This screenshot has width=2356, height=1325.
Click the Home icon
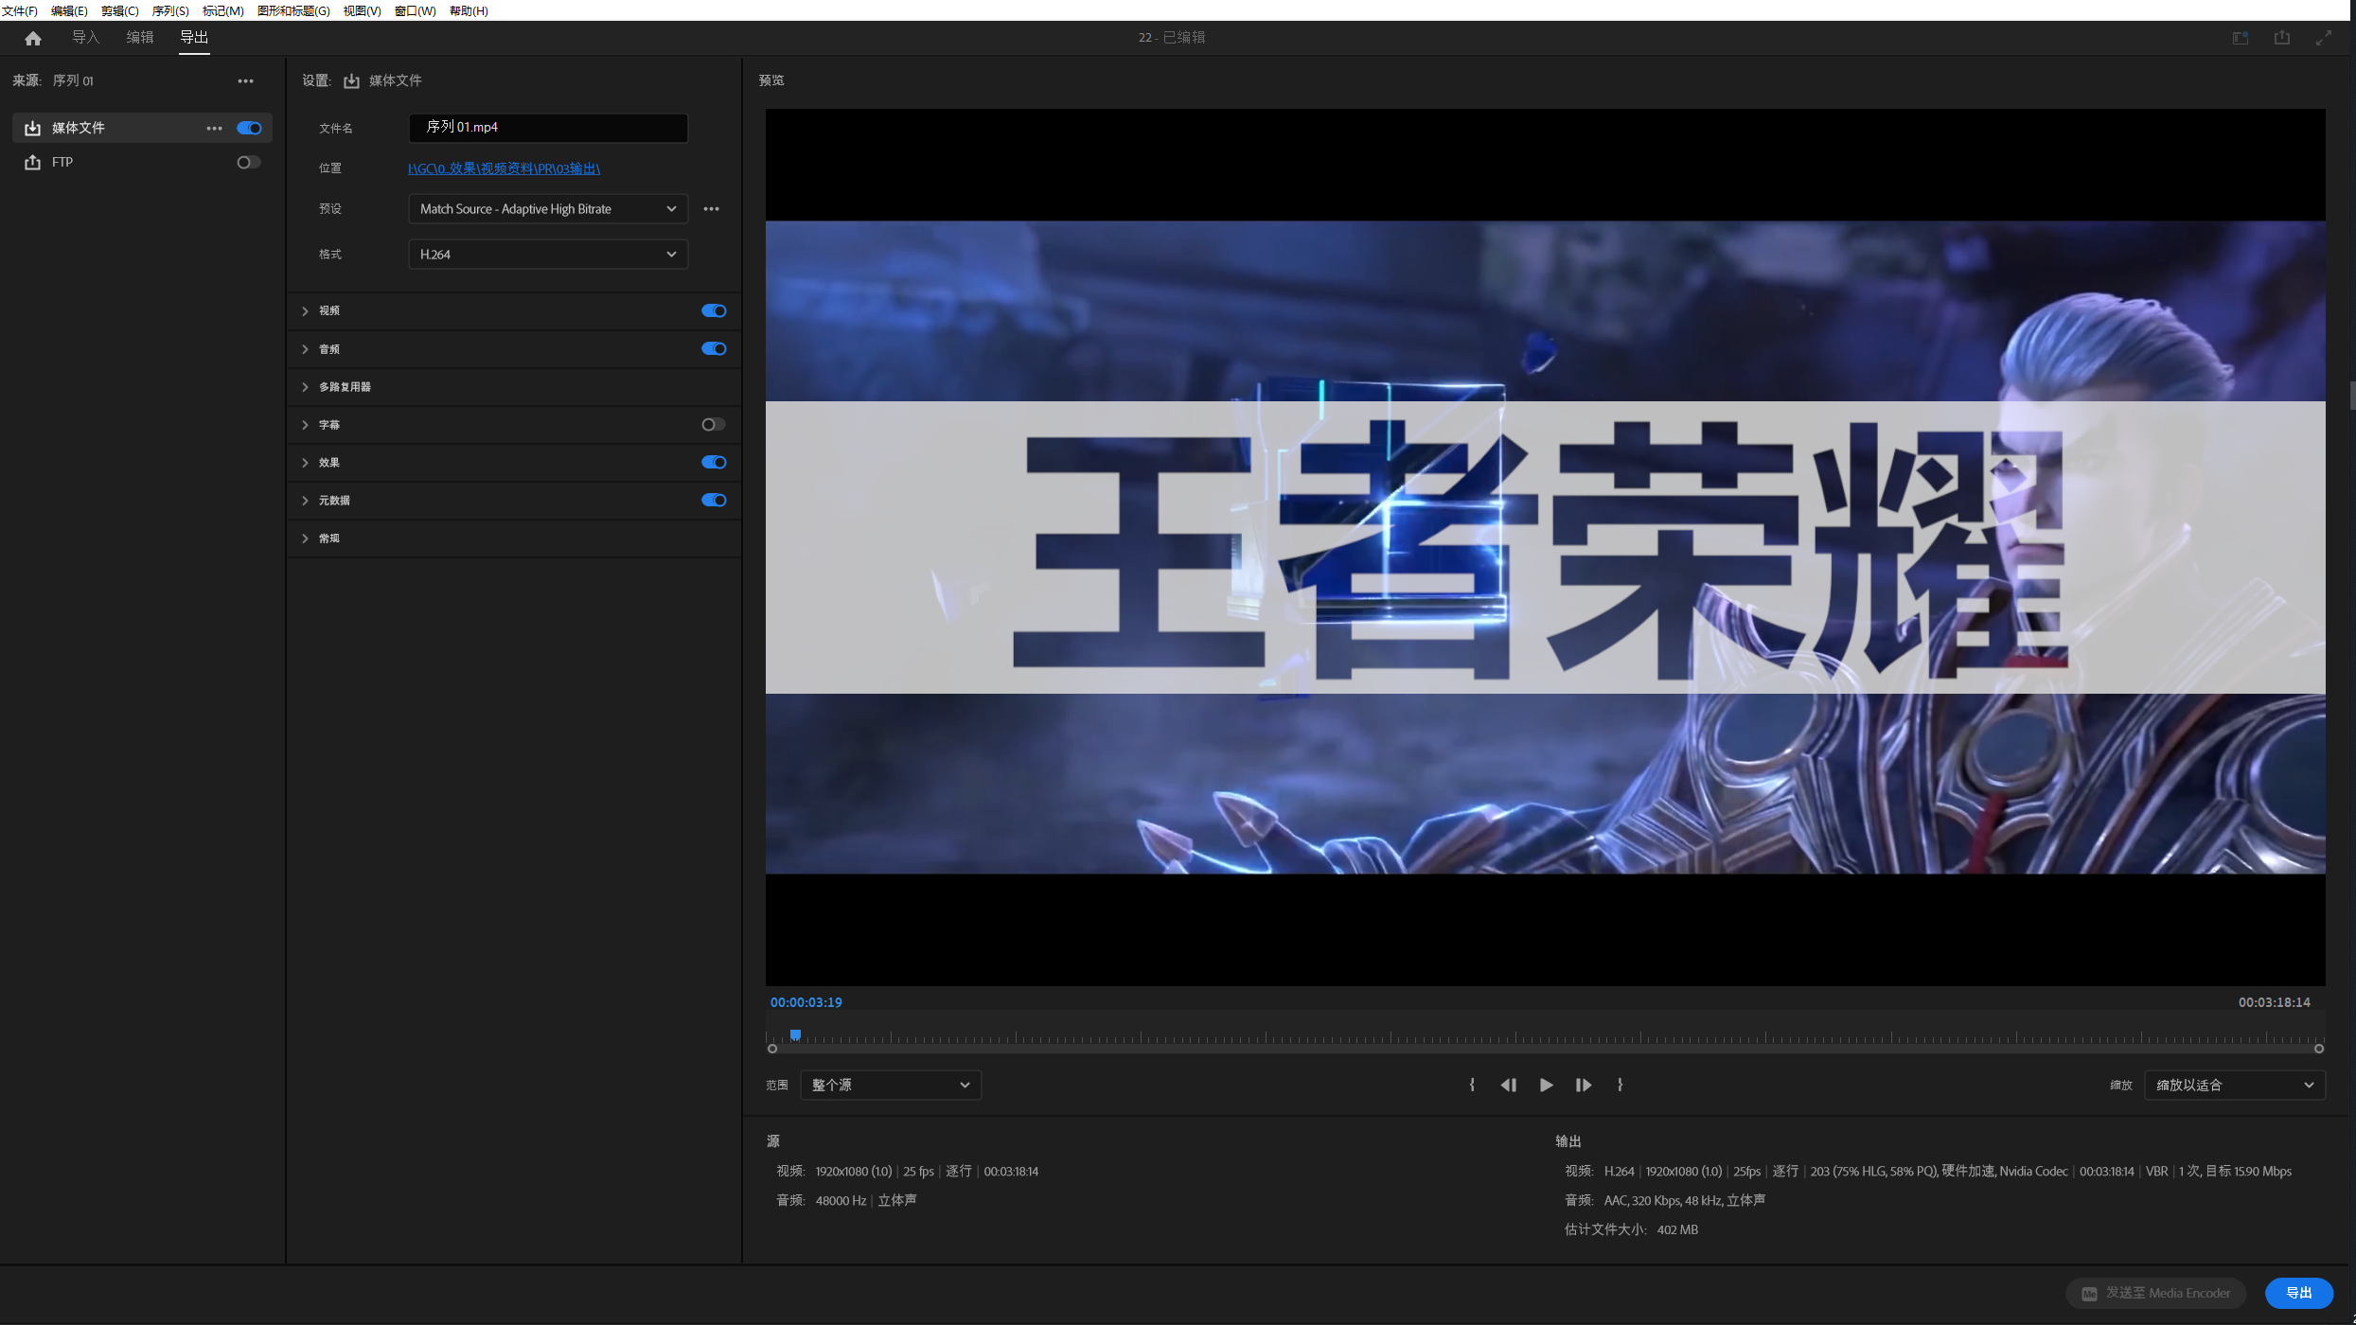[x=33, y=38]
